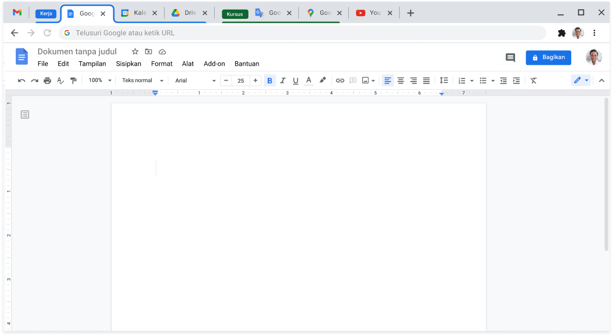Click the clear formatting icon
The width and height of the screenshot is (613, 336).
point(533,81)
